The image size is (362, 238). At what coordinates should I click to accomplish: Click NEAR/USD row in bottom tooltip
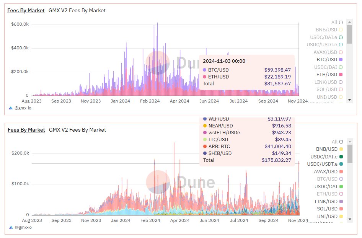click(x=247, y=126)
